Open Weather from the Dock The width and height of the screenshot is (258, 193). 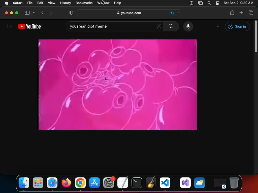[x=200, y=182]
